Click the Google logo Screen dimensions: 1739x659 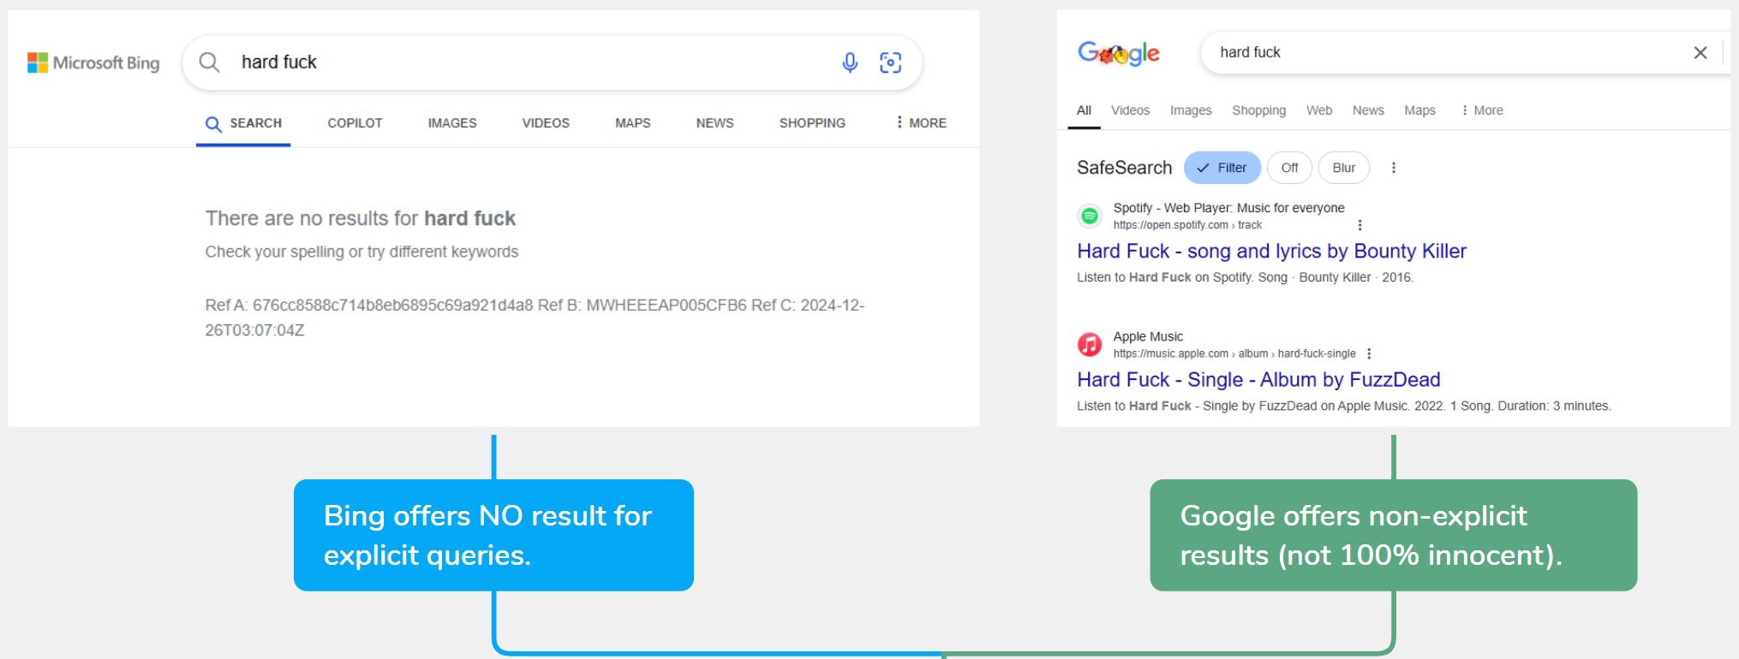coord(1119,54)
